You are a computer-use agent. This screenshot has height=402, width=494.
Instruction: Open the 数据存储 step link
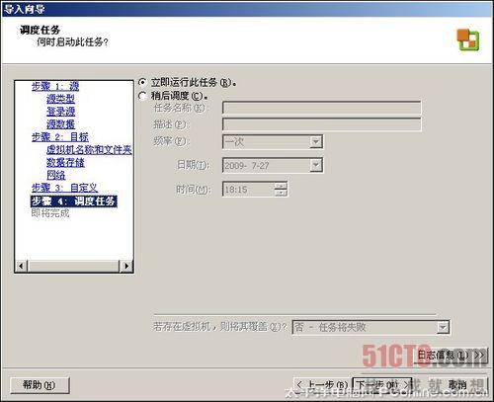tap(65, 162)
